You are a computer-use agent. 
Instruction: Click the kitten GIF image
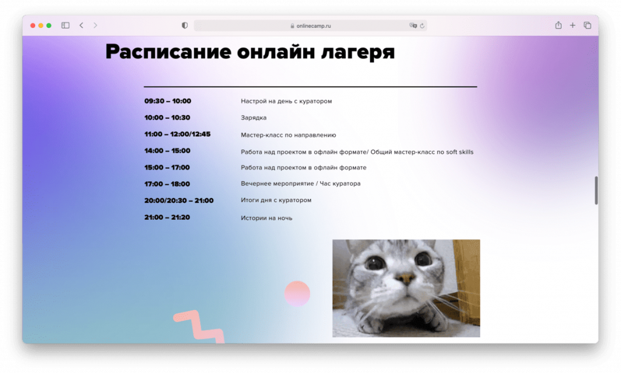coord(406,288)
